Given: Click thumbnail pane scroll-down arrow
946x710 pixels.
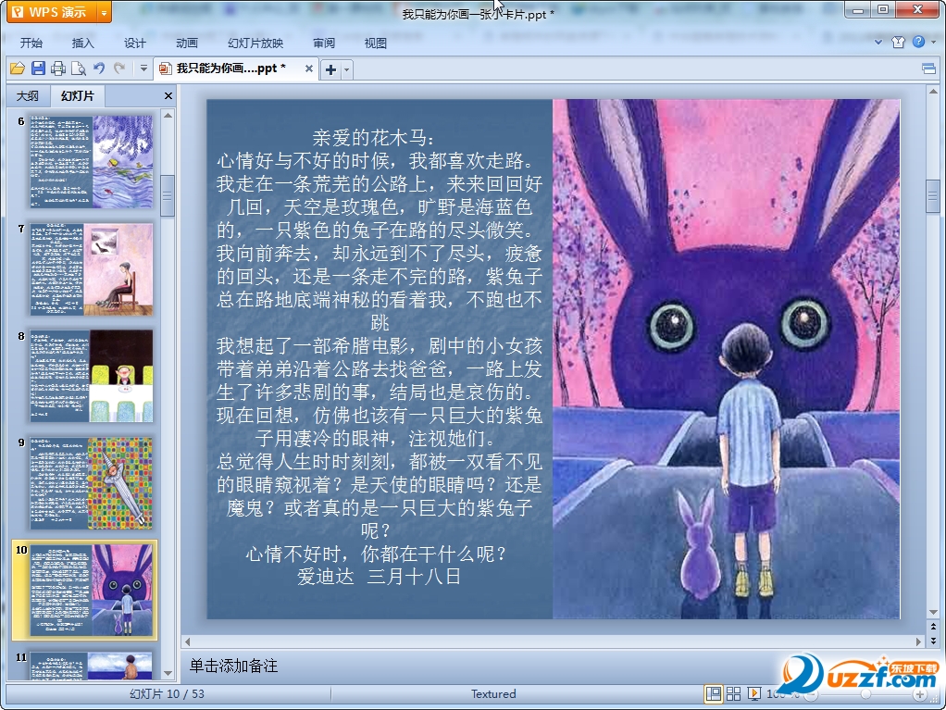Looking at the screenshot, I should coord(168,673).
